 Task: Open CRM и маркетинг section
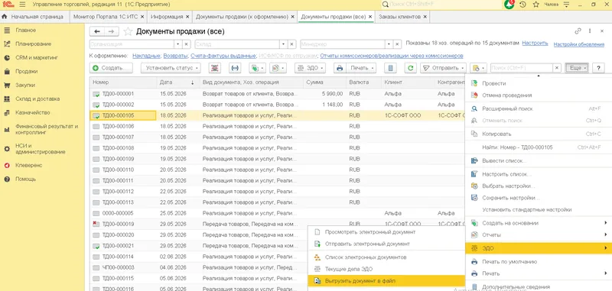pos(37,57)
